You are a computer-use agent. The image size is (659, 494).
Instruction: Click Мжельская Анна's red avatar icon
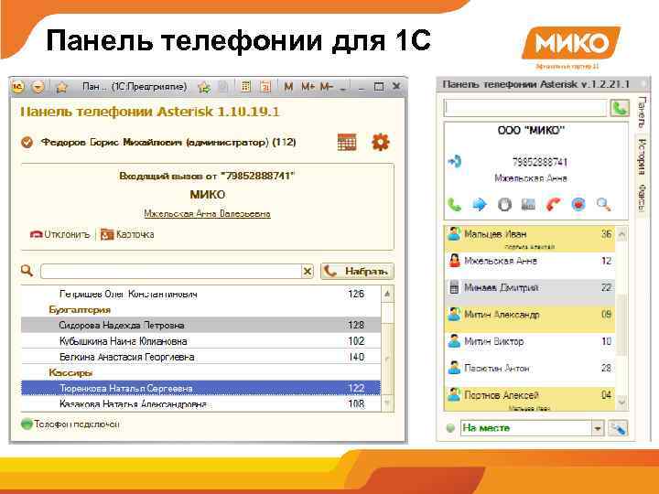(x=454, y=261)
